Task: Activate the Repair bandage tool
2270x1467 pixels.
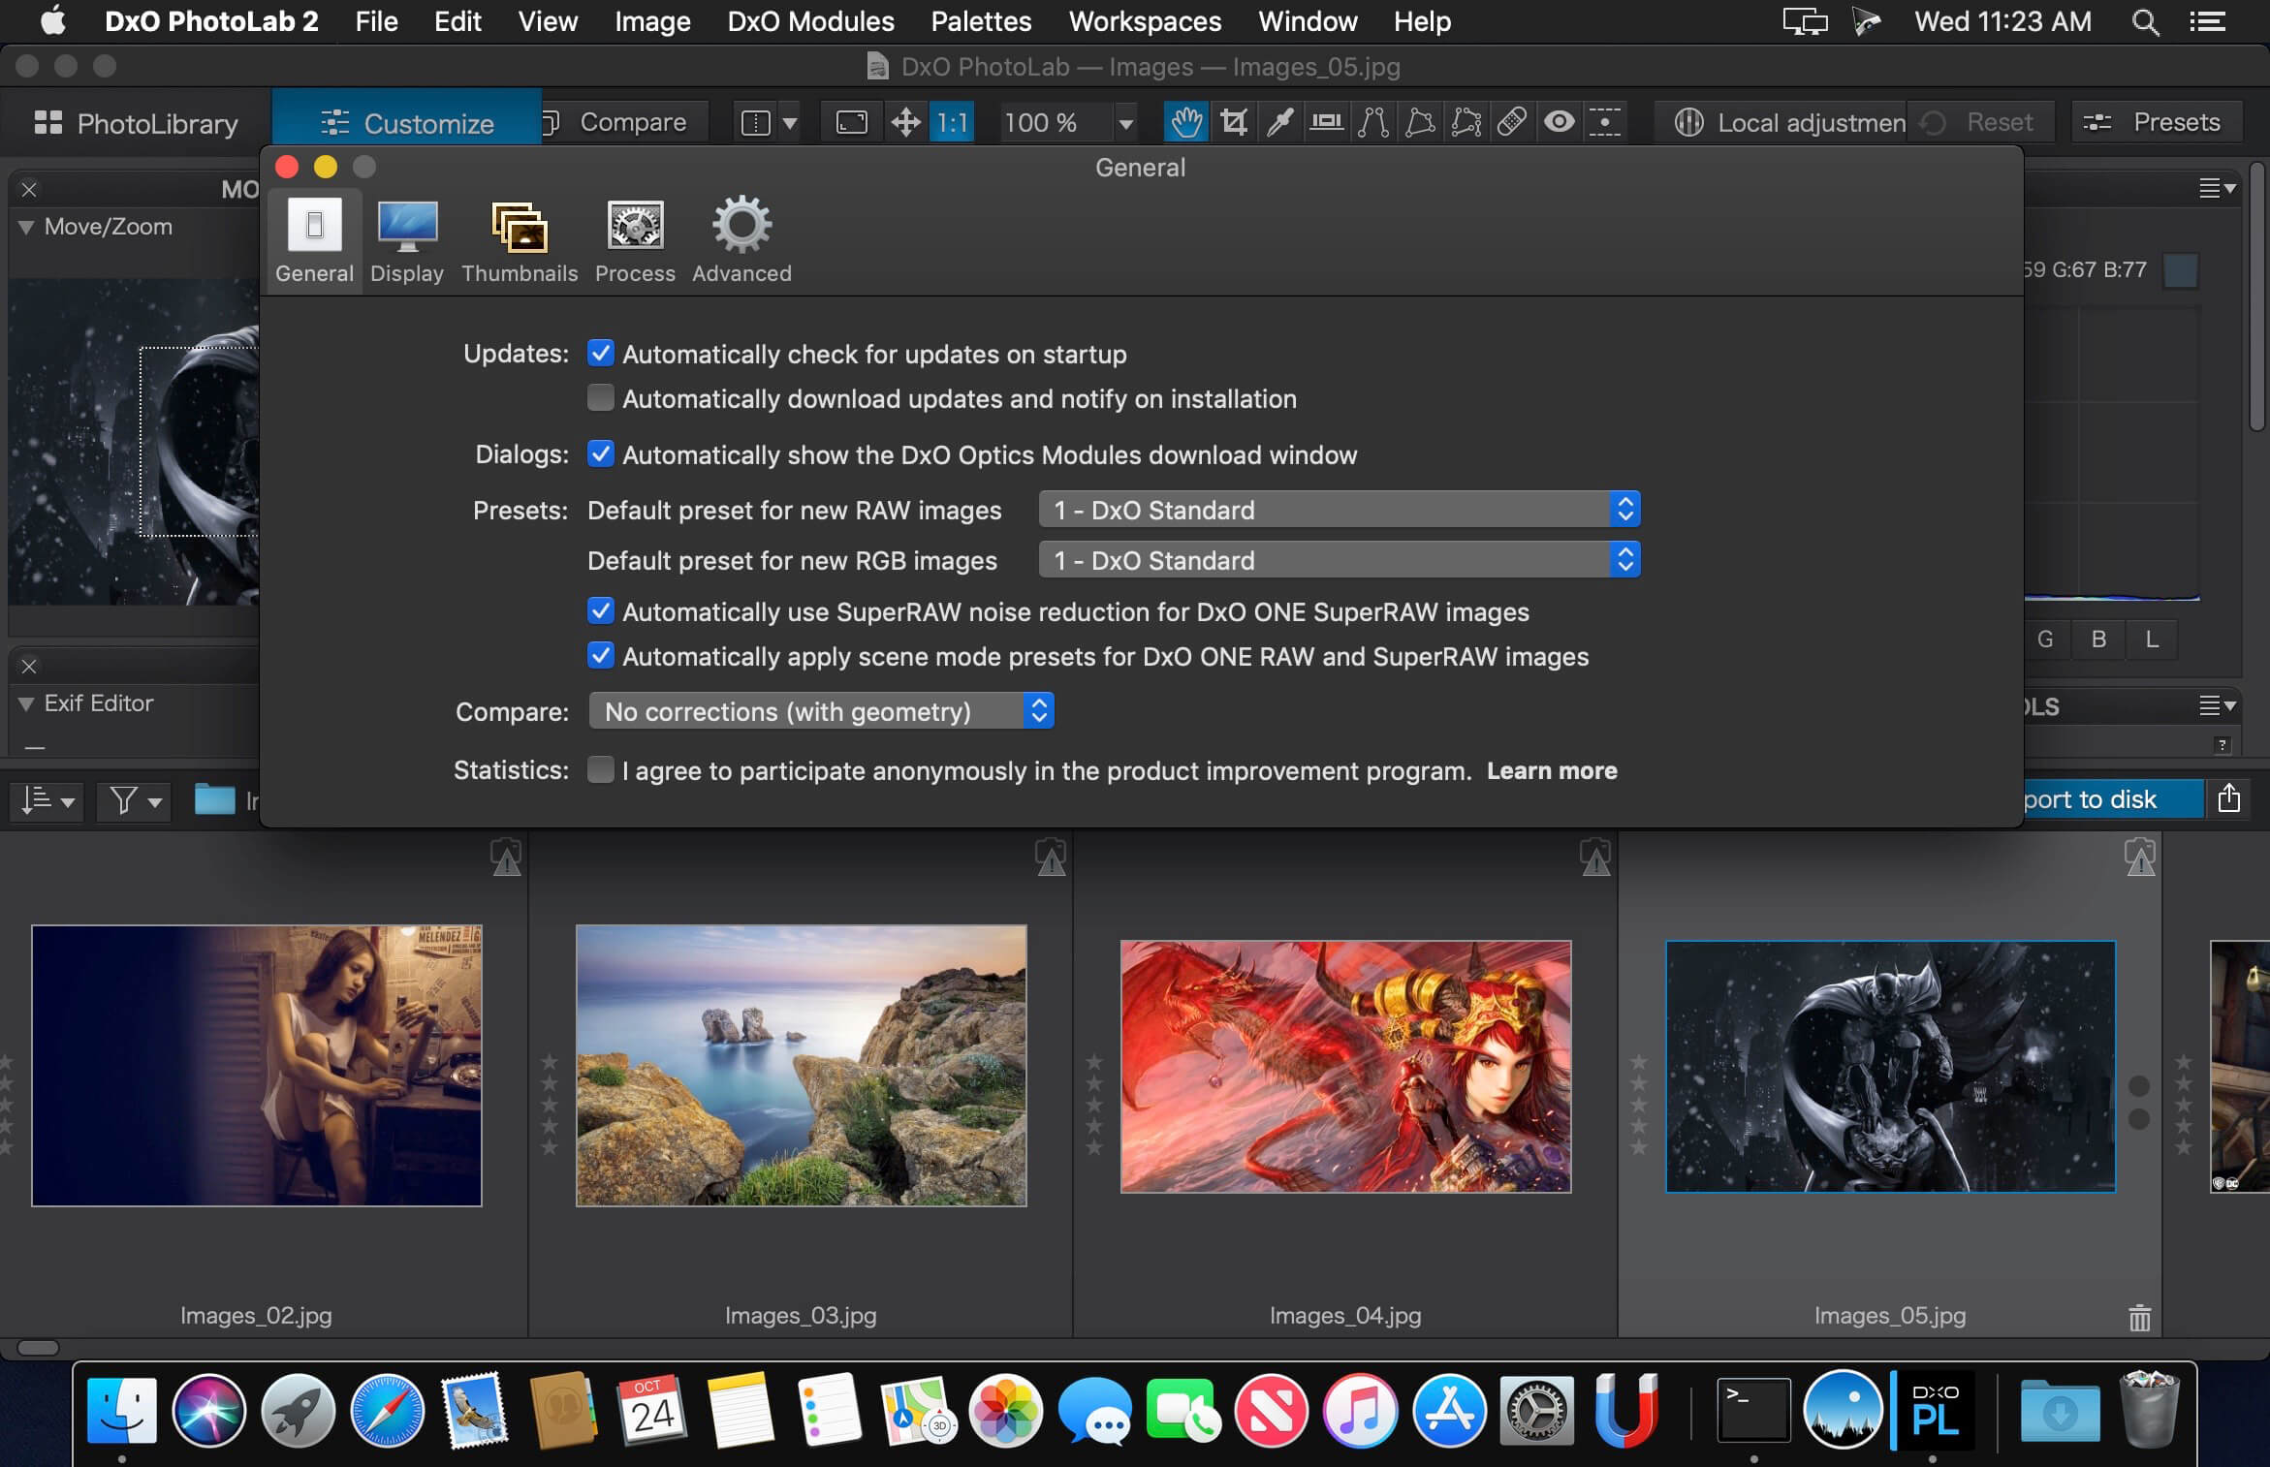Action: tap(1512, 122)
